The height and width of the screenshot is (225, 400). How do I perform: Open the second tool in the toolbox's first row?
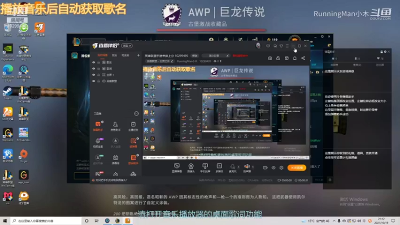tap(115, 126)
